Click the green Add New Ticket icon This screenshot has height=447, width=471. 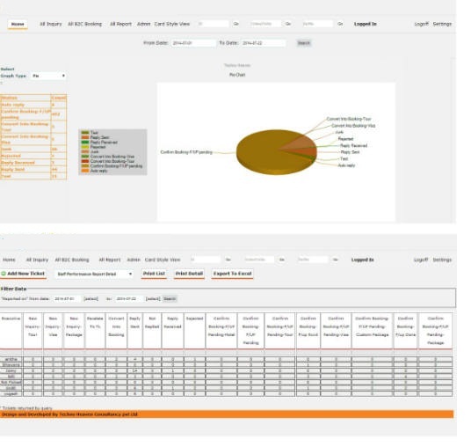point(4,274)
